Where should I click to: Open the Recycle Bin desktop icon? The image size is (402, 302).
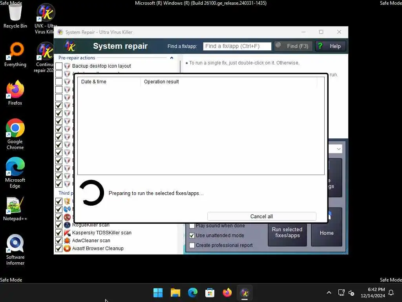point(15,16)
